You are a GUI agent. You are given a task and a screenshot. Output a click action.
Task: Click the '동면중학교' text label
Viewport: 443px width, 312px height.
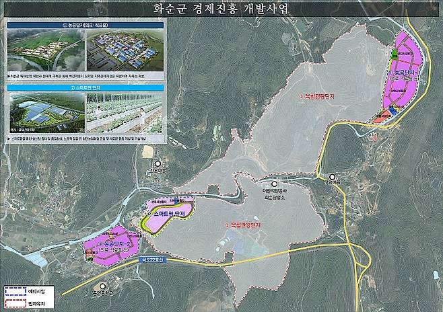pos(102,293)
